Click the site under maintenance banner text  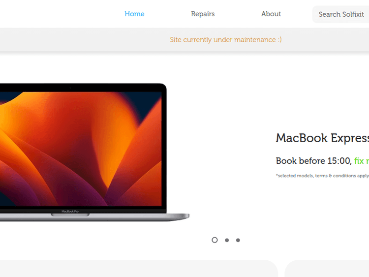[x=226, y=39]
